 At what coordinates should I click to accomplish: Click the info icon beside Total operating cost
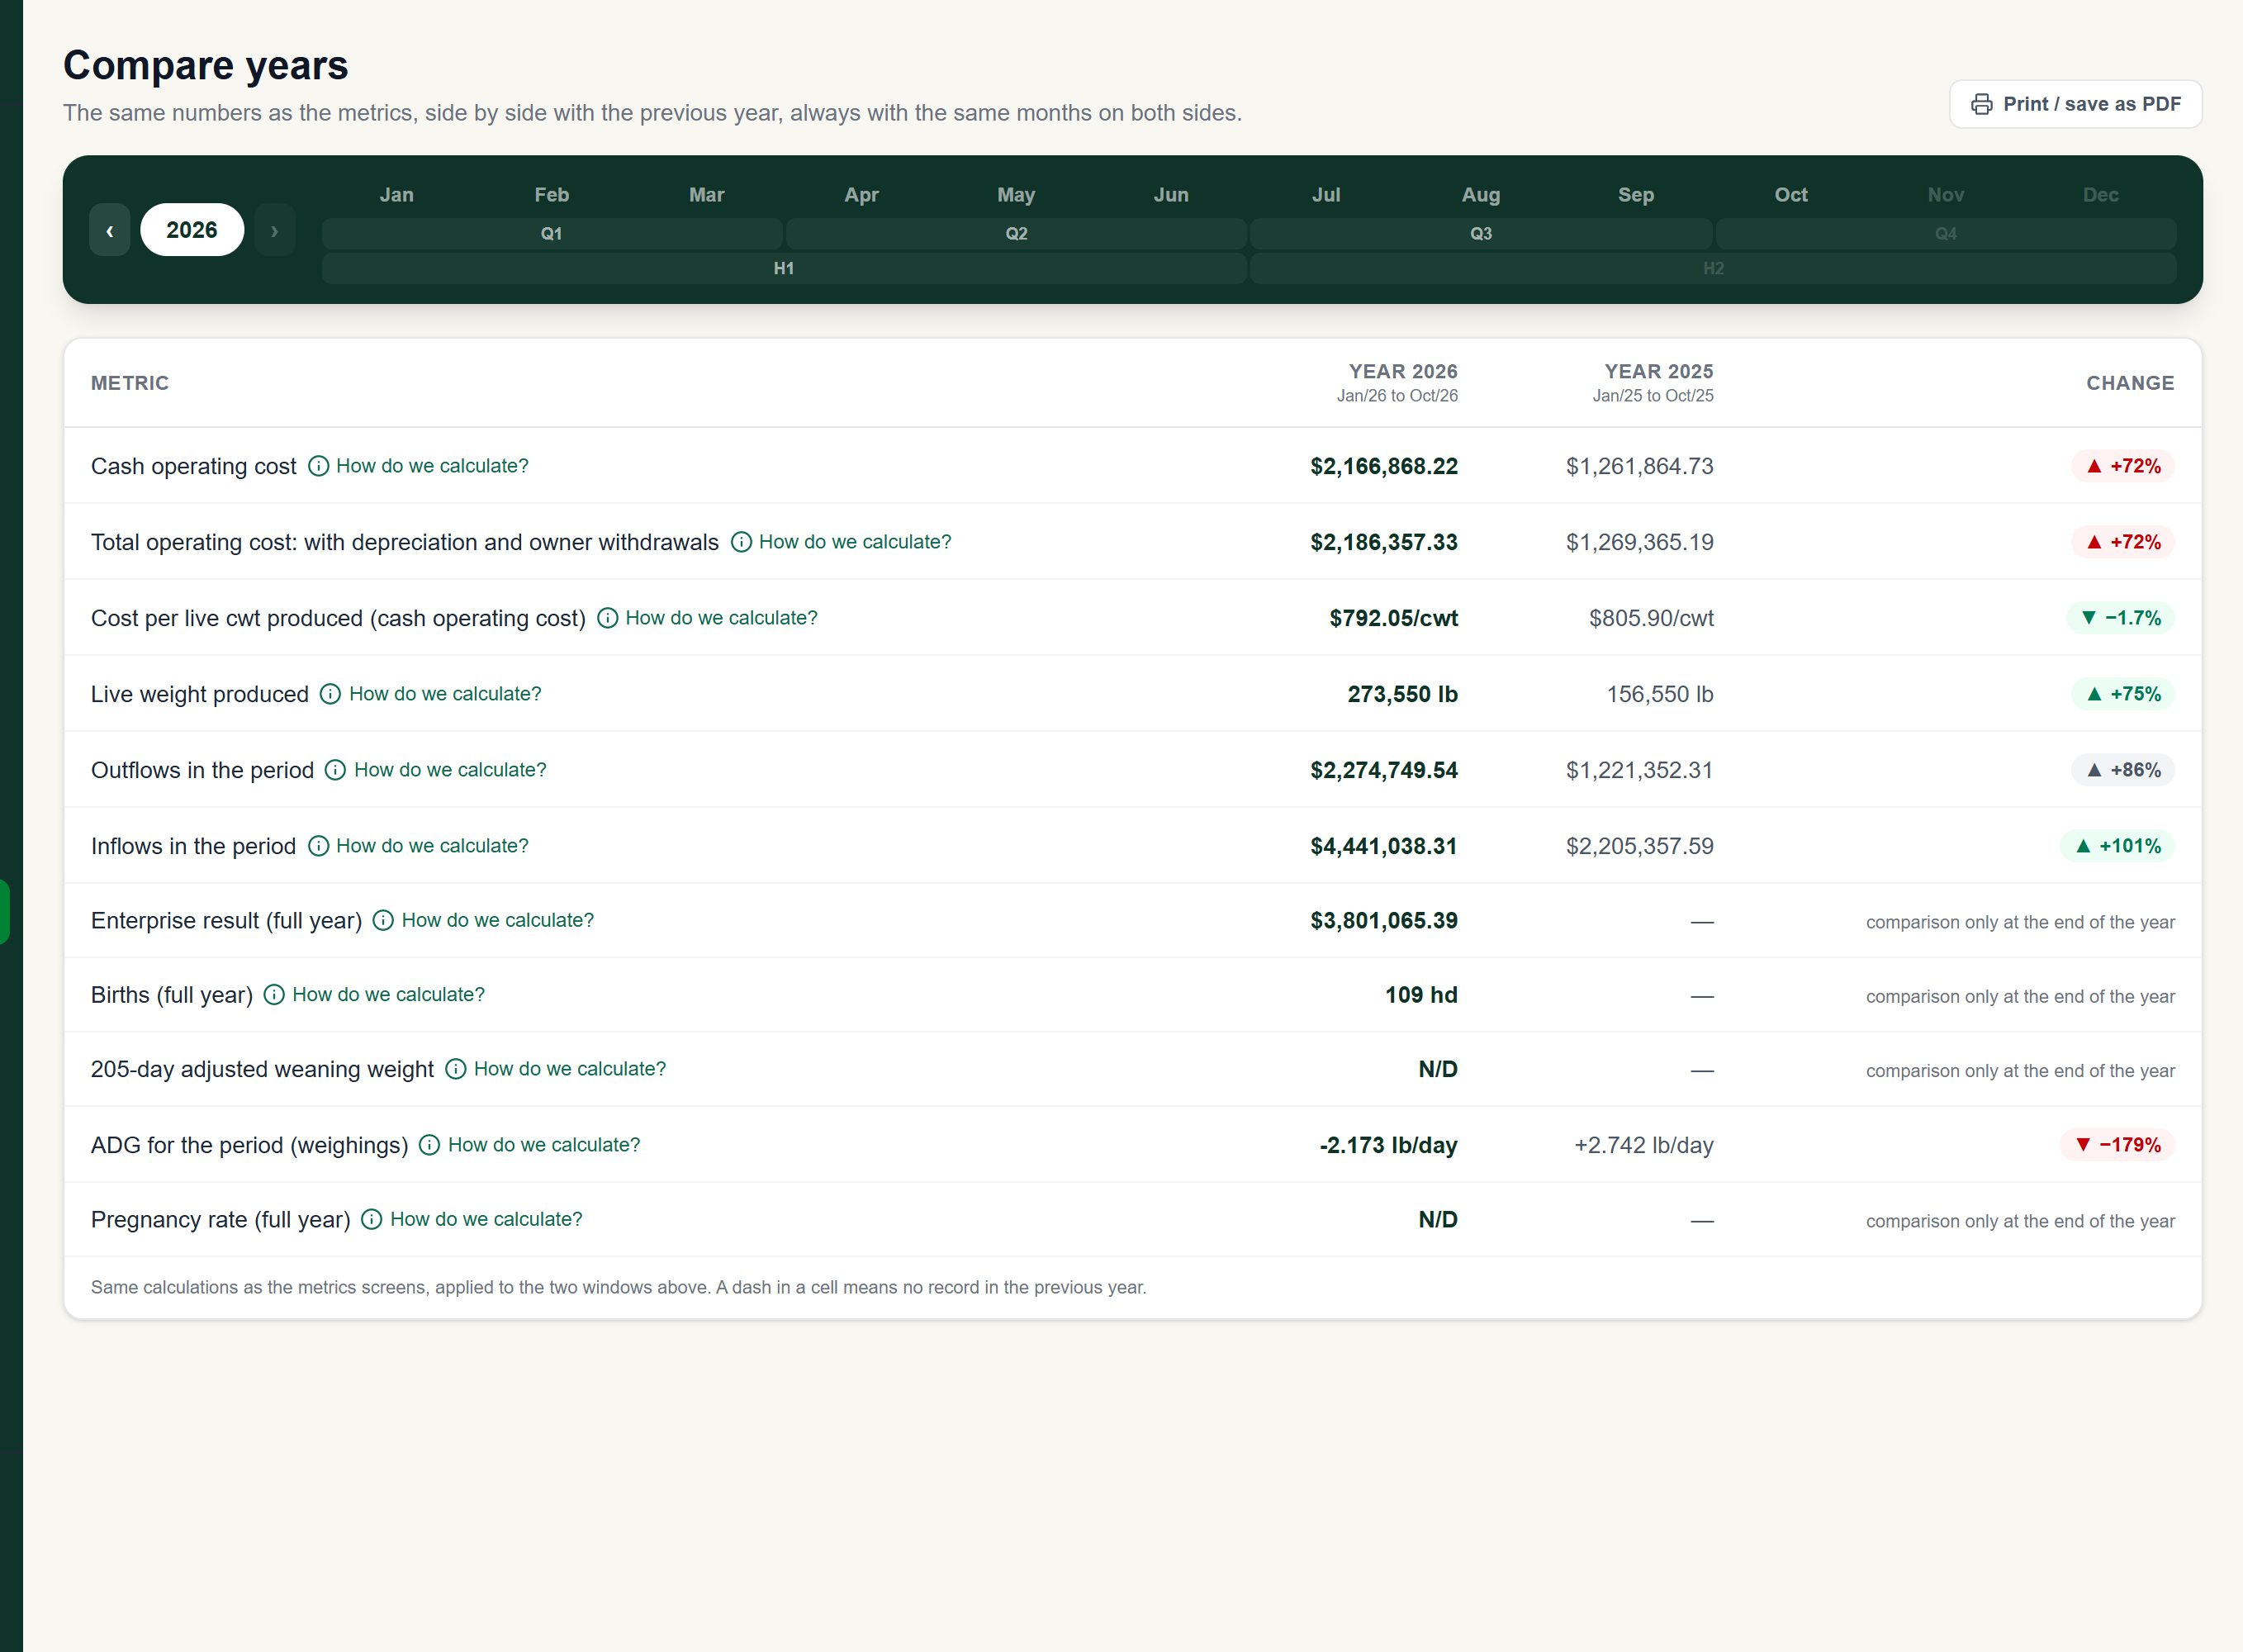click(x=741, y=542)
